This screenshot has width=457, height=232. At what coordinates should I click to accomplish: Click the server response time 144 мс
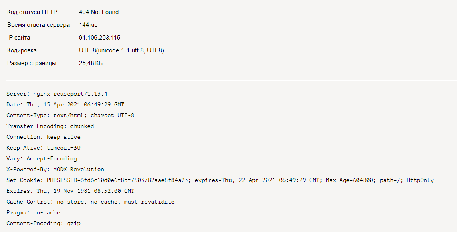88,25
